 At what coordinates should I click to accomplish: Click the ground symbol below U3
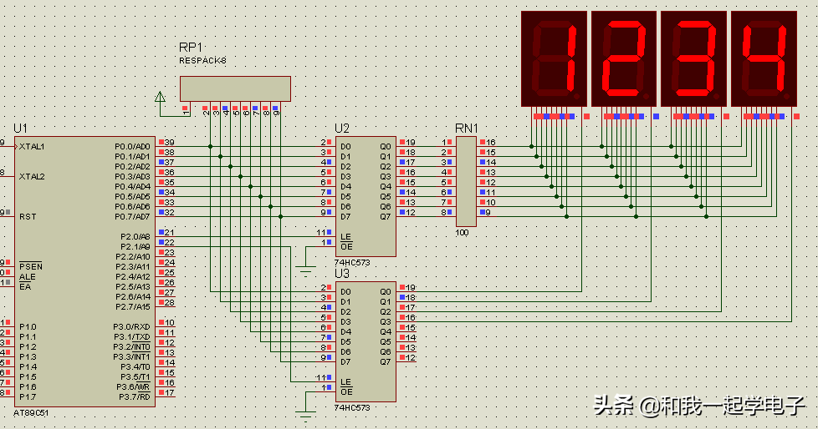[306, 416]
